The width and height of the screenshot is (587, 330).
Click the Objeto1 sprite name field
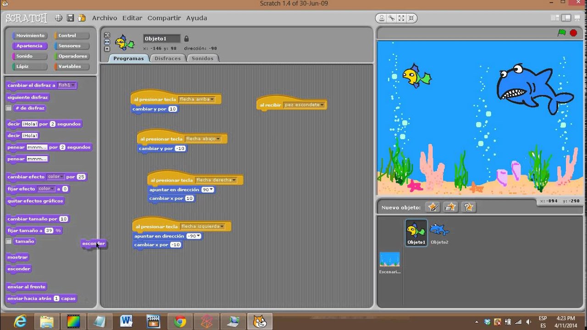[x=162, y=38]
